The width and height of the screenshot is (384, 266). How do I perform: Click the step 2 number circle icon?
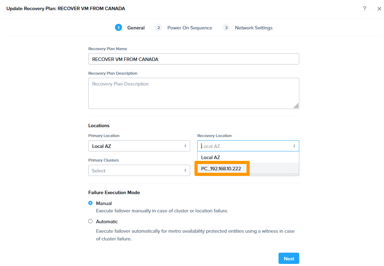(159, 28)
